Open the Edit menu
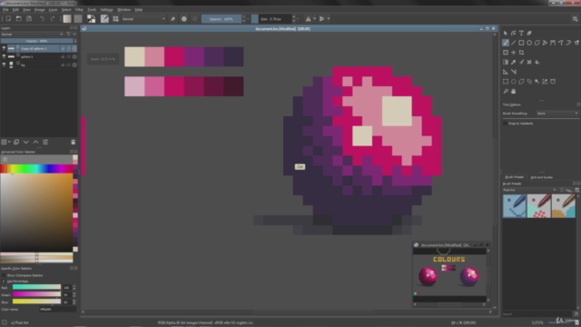 click(15, 10)
